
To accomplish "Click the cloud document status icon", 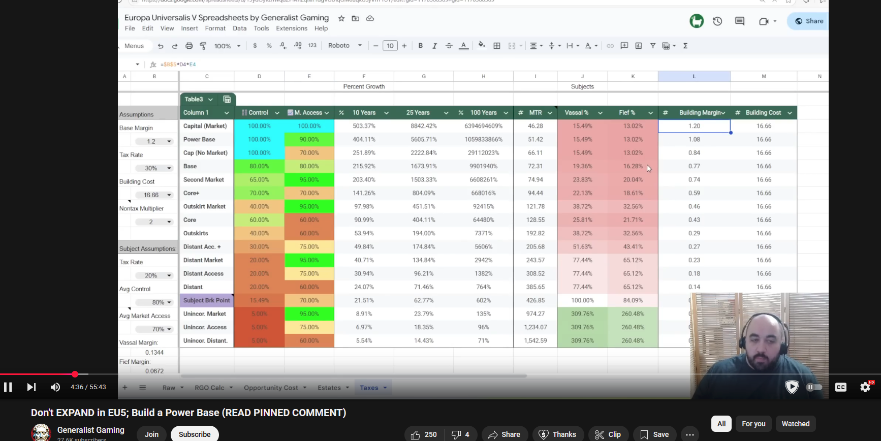I will [x=370, y=18].
